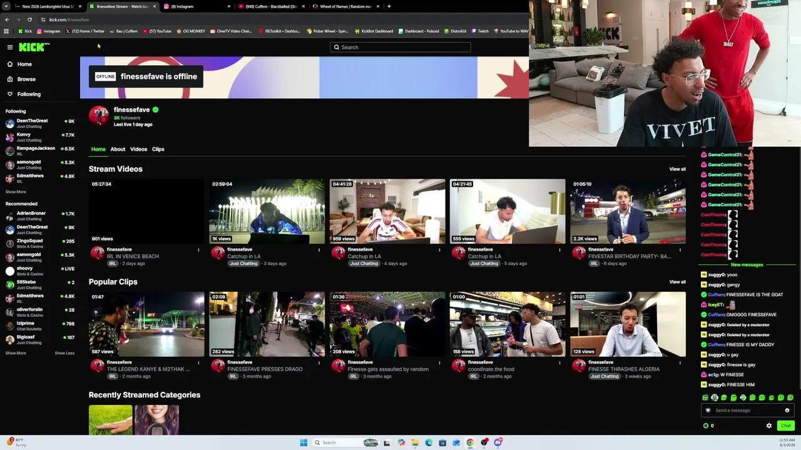This screenshot has width=801, height=450.
Task: Open the YouTube bookmark in bookmarks bar
Action: click(156, 31)
